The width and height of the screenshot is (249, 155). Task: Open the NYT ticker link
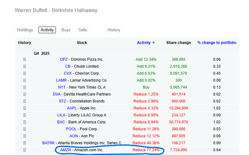pyautogui.click(x=62, y=87)
